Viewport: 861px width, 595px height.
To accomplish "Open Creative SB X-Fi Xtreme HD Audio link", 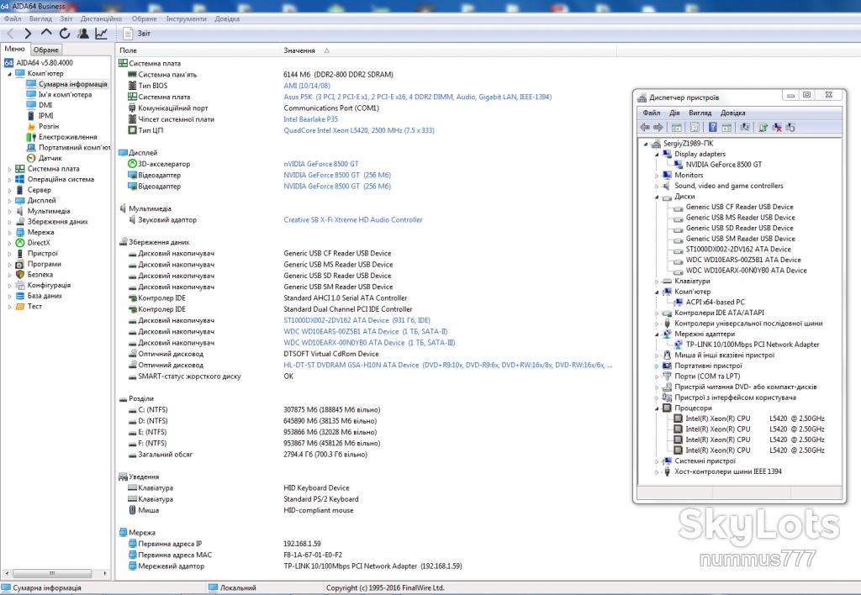I will (x=353, y=219).
